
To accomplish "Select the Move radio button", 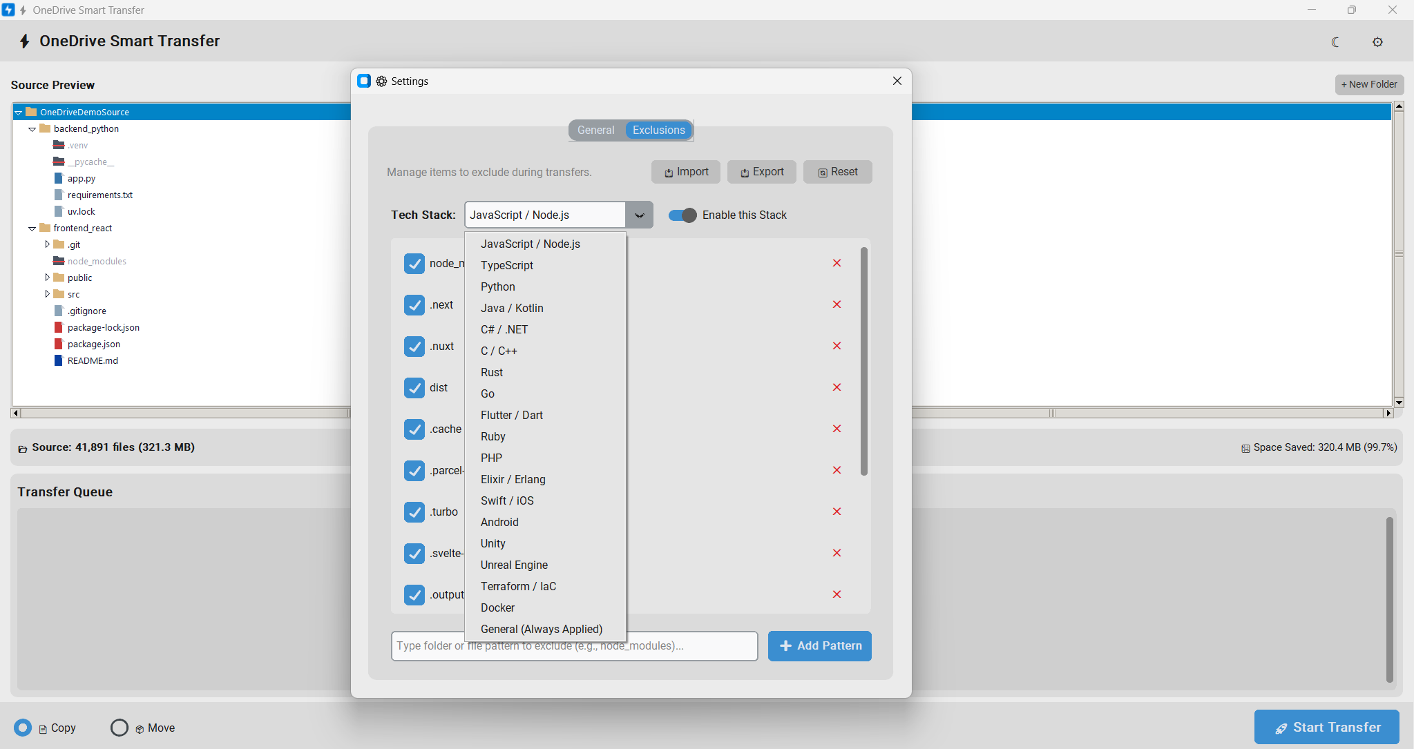I will click(x=120, y=728).
